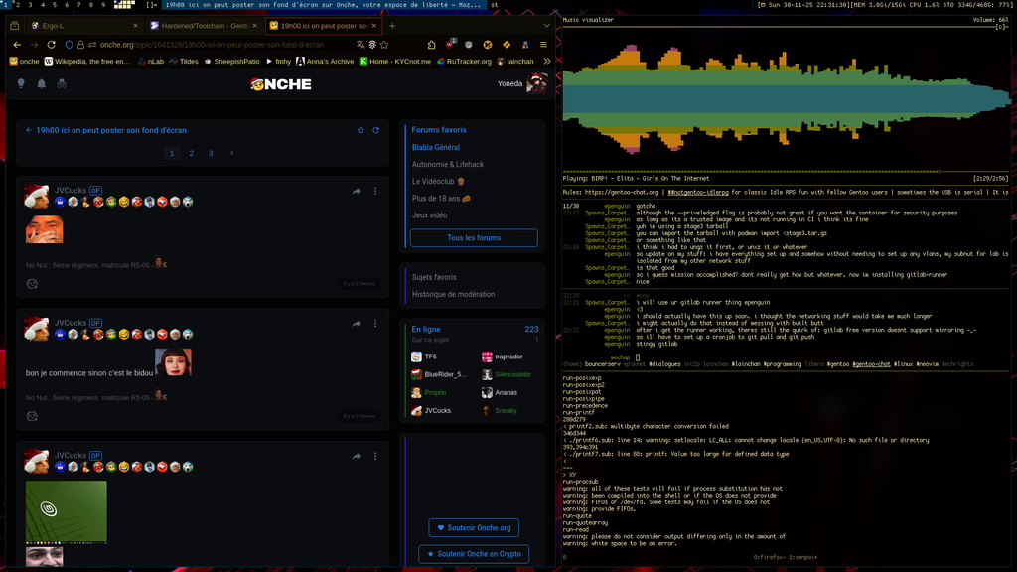Open Blabla Général forum link
Screen dimensions: 1017x572
pyautogui.click(x=436, y=147)
